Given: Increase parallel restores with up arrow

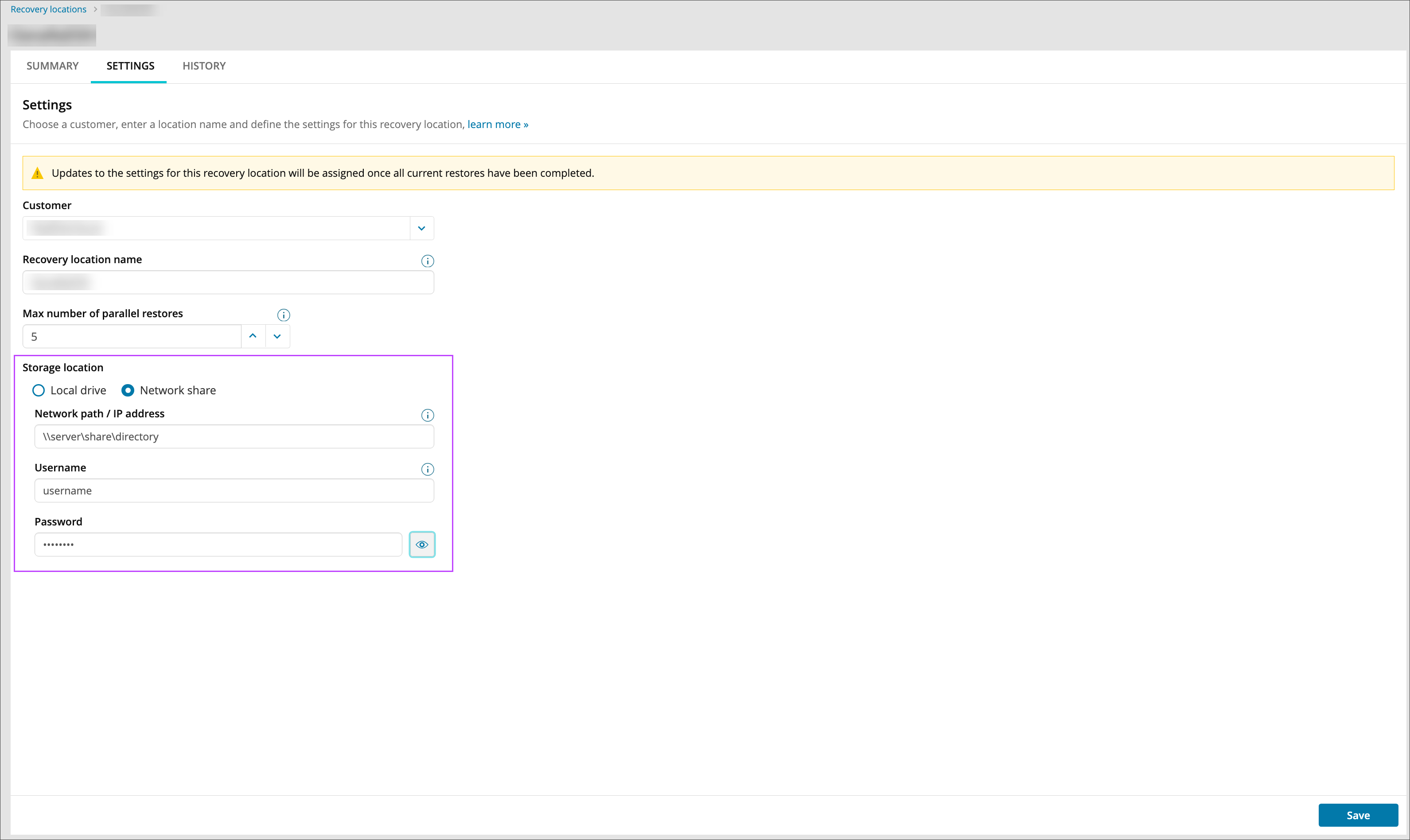Looking at the screenshot, I should tap(253, 336).
